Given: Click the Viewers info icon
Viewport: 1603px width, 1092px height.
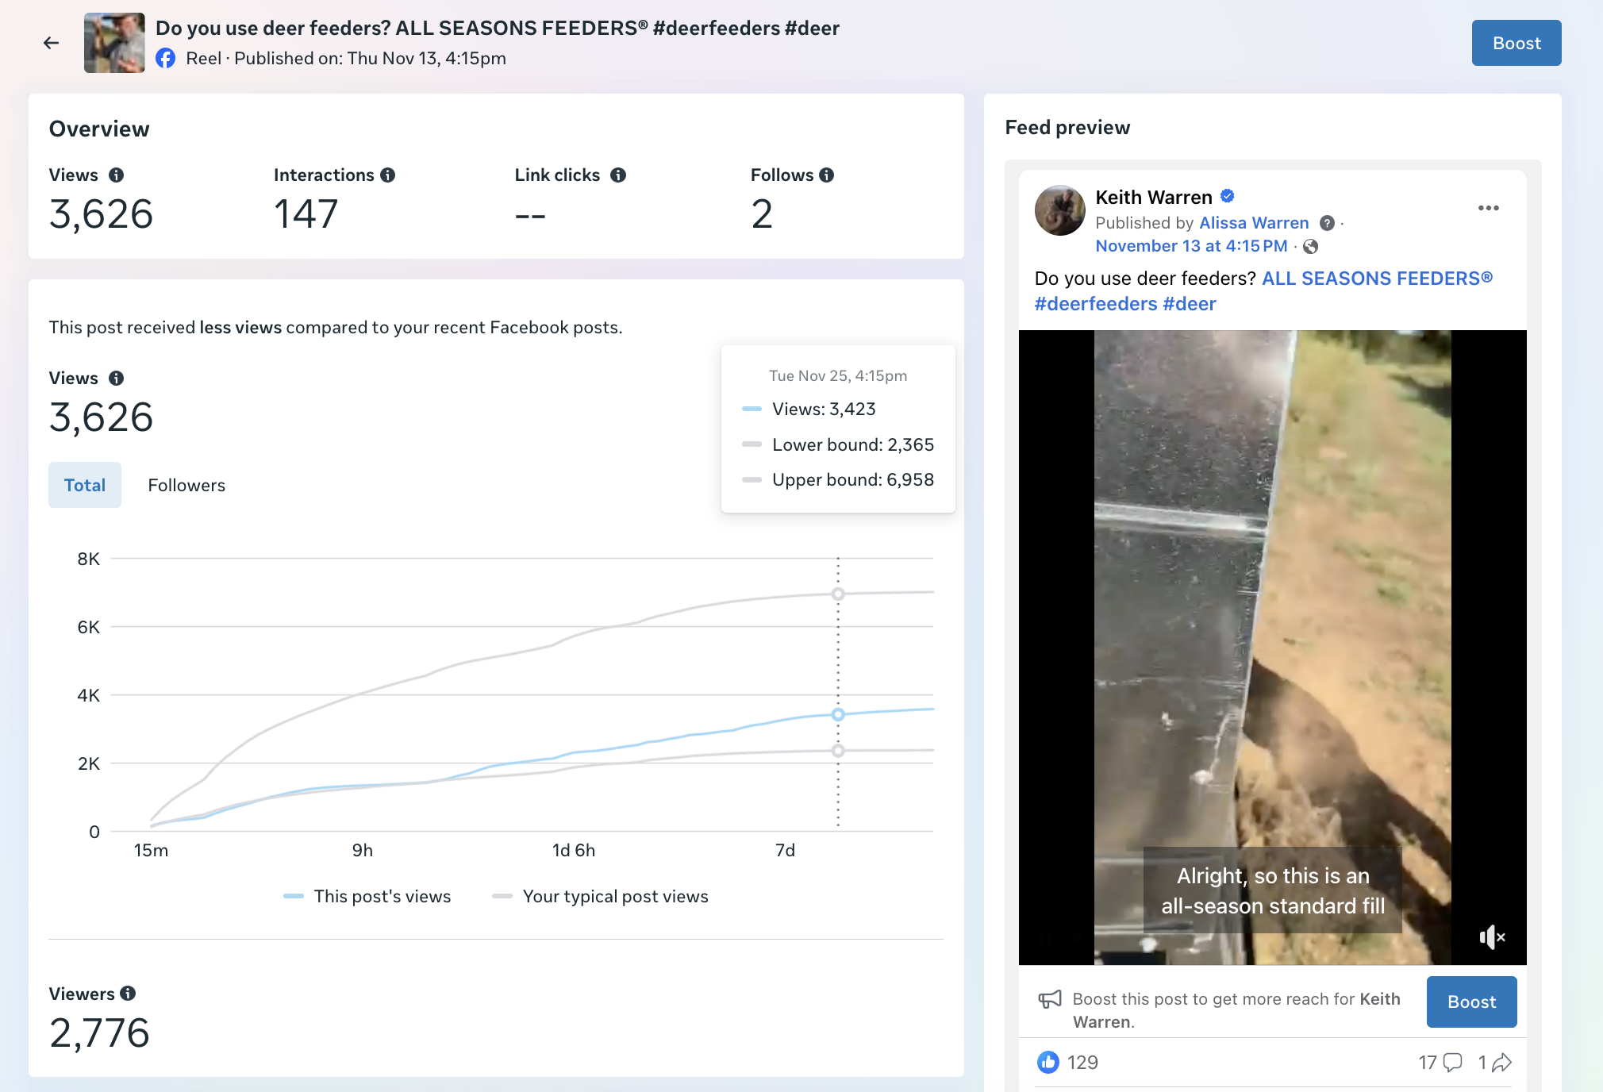Looking at the screenshot, I should pyautogui.click(x=128, y=994).
